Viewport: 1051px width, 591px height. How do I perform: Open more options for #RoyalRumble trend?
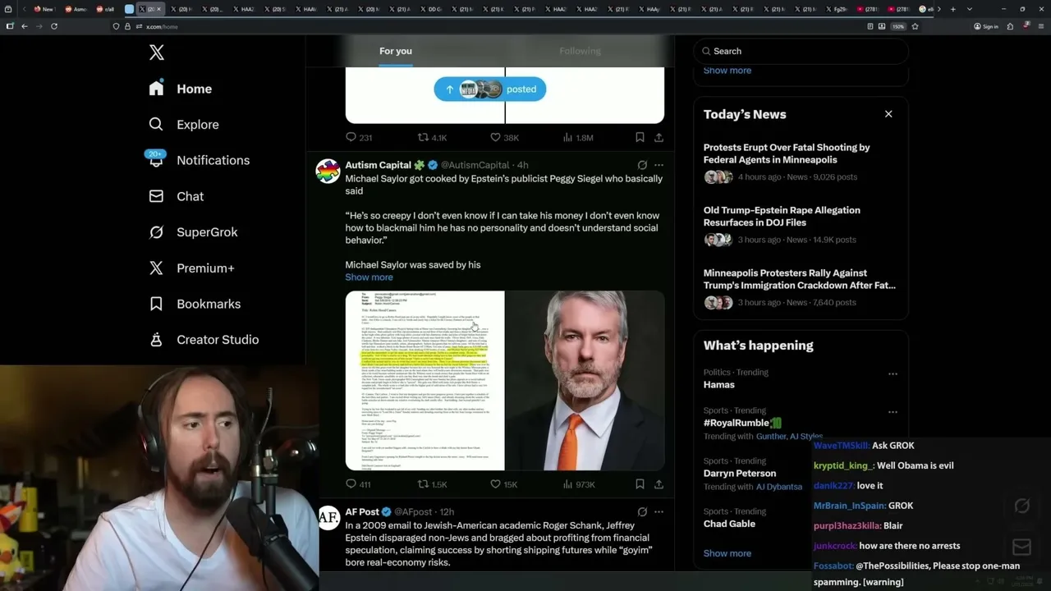[893, 412]
